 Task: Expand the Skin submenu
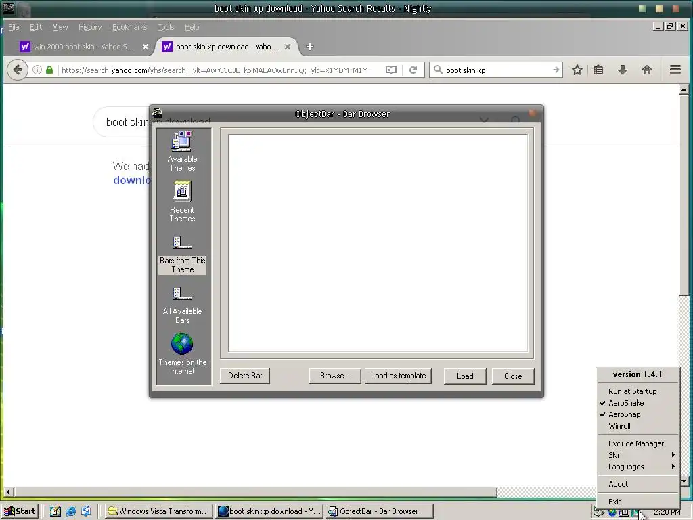pos(638,455)
